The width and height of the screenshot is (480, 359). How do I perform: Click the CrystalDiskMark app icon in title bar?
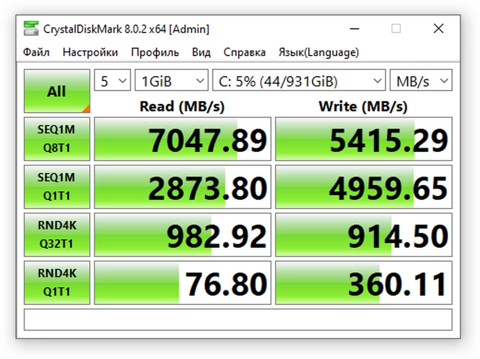point(31,29)
